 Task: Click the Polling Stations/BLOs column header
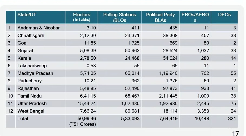[x=119, y=17]
